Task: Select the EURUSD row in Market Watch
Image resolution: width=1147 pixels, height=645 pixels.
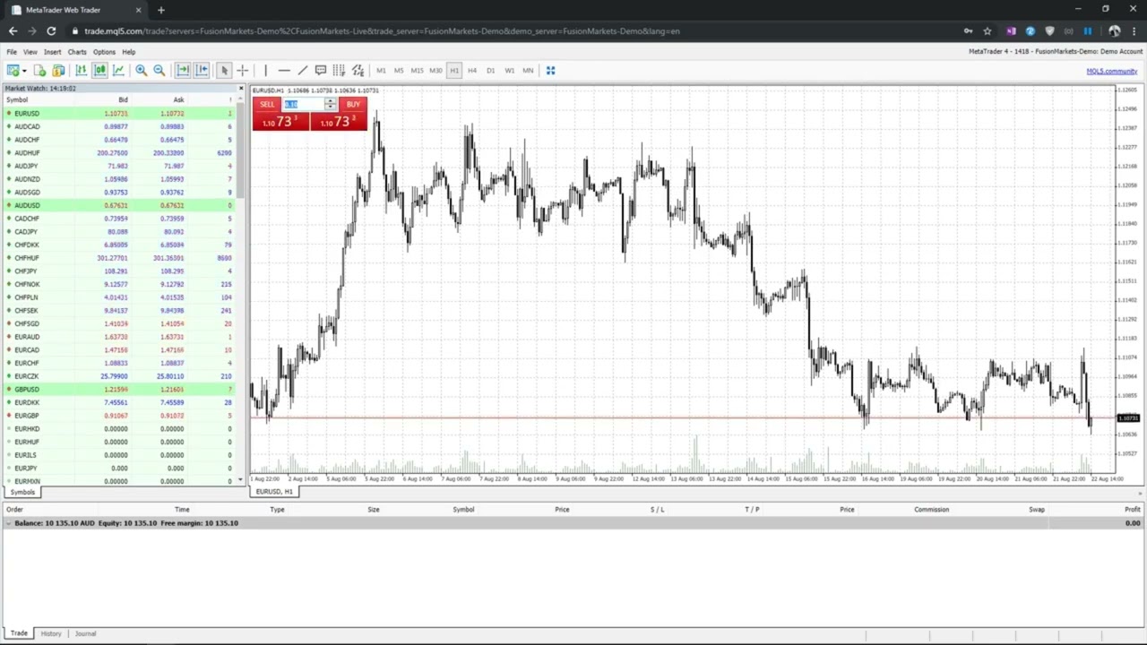Action: coord(120,114)
